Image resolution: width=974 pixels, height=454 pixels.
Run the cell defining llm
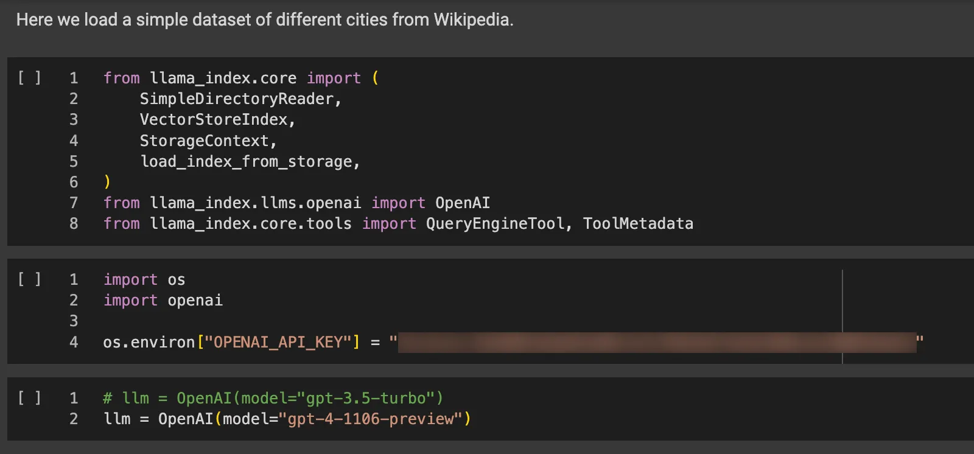[x=29, y=398]
